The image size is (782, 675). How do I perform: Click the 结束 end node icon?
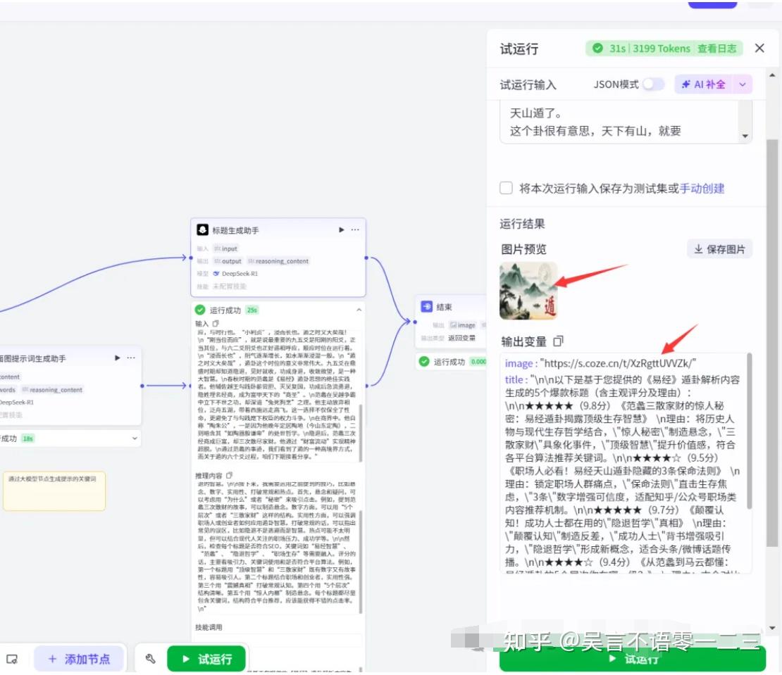click(x=426, y=306)
